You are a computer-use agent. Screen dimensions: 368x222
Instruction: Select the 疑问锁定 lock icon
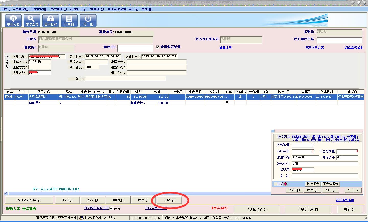(51, 20)
